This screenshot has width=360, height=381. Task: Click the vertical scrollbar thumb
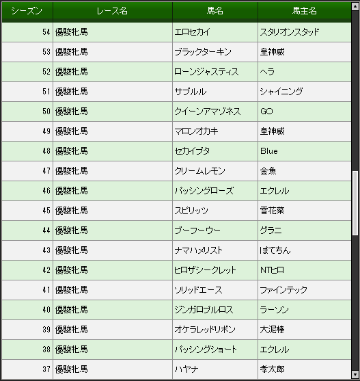click(355, 203)
